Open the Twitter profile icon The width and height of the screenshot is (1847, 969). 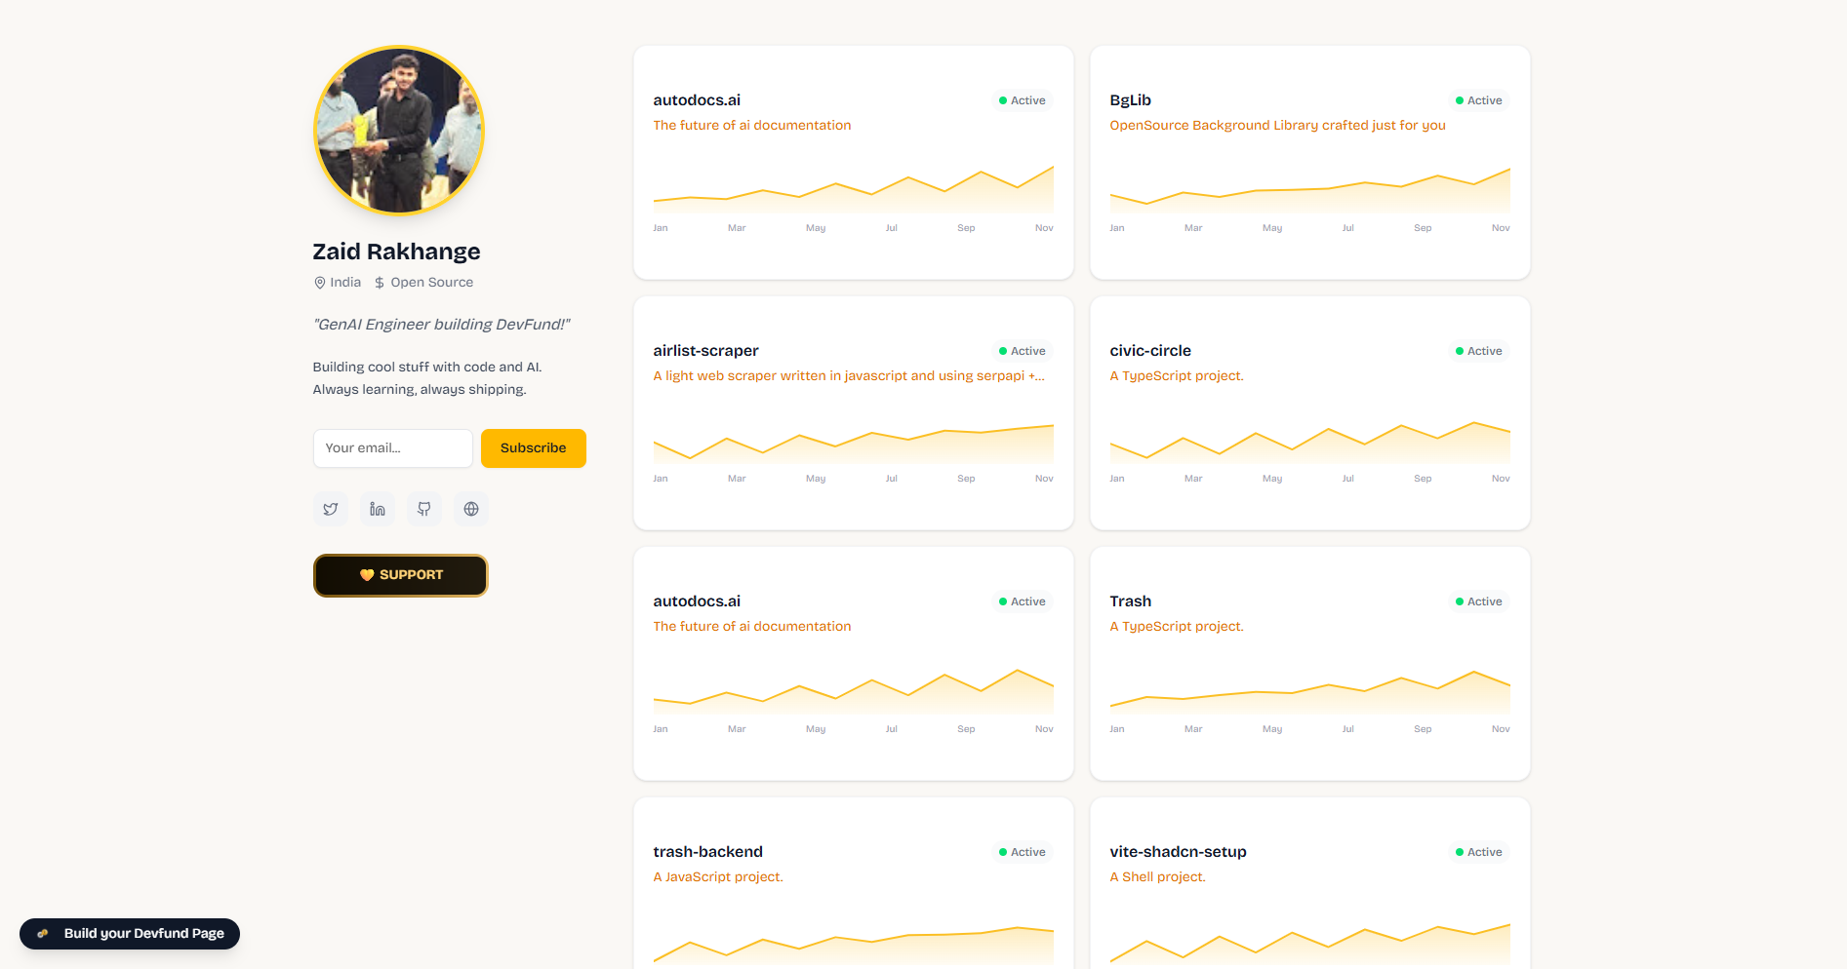[x=331, y=509]
